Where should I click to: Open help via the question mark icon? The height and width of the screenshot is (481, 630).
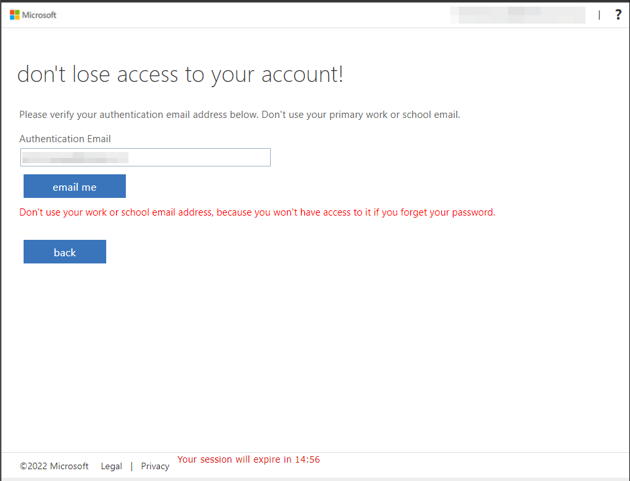[x=618, y=15]
